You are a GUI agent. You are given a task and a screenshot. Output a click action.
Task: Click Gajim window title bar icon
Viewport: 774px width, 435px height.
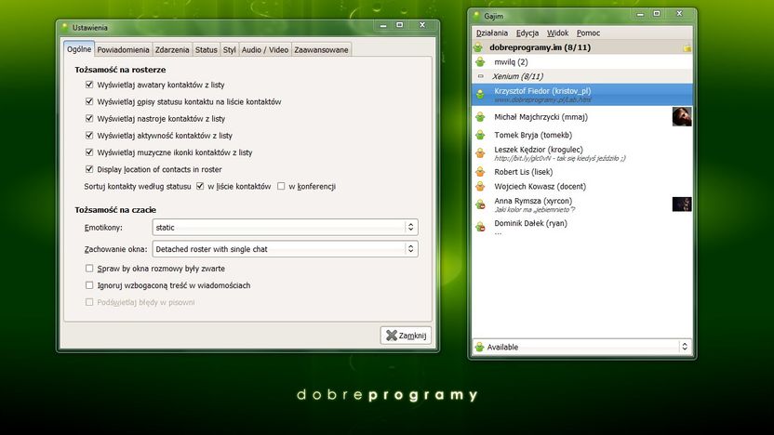476,16
